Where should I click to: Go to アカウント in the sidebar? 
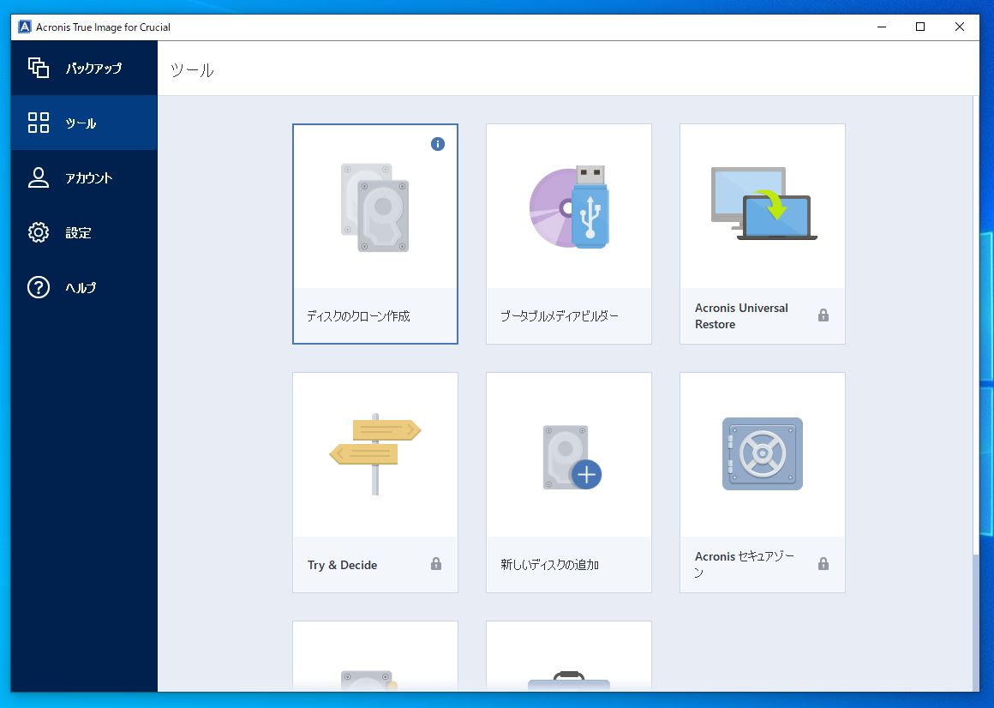(84, 177)
